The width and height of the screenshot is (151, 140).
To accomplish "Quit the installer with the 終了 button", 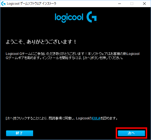I will [x=19, y=133].
